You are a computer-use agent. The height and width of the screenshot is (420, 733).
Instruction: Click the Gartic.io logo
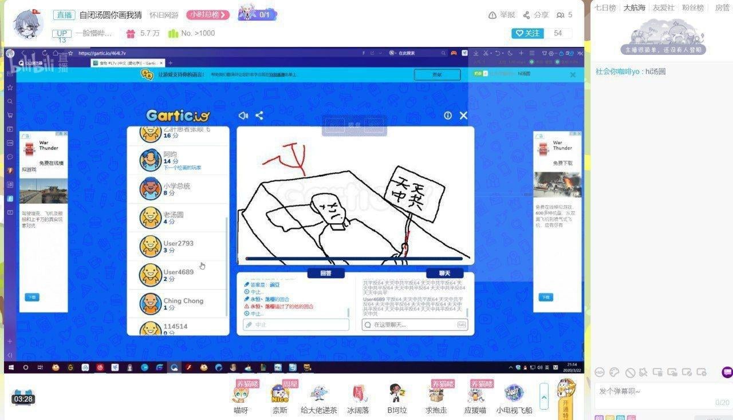[178, 116]
